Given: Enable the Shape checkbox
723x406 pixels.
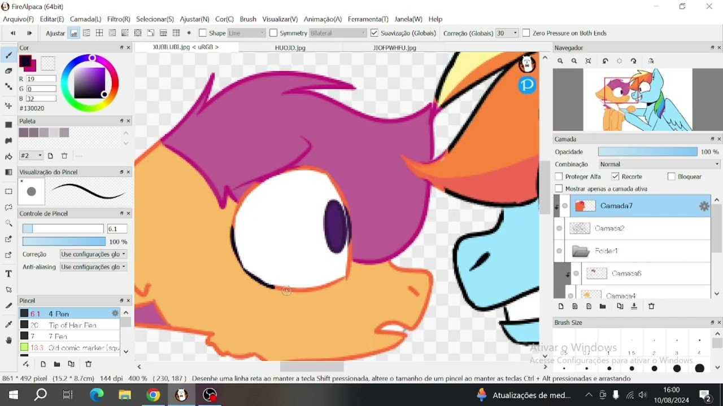Looking at the screenshot, I should point(203,33).
